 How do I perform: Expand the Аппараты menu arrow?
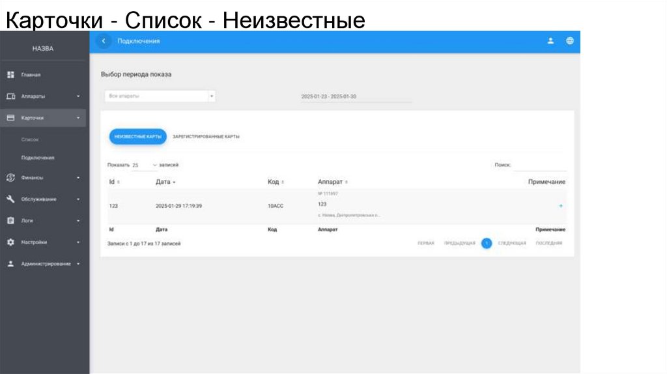click(x=78, y=96)
